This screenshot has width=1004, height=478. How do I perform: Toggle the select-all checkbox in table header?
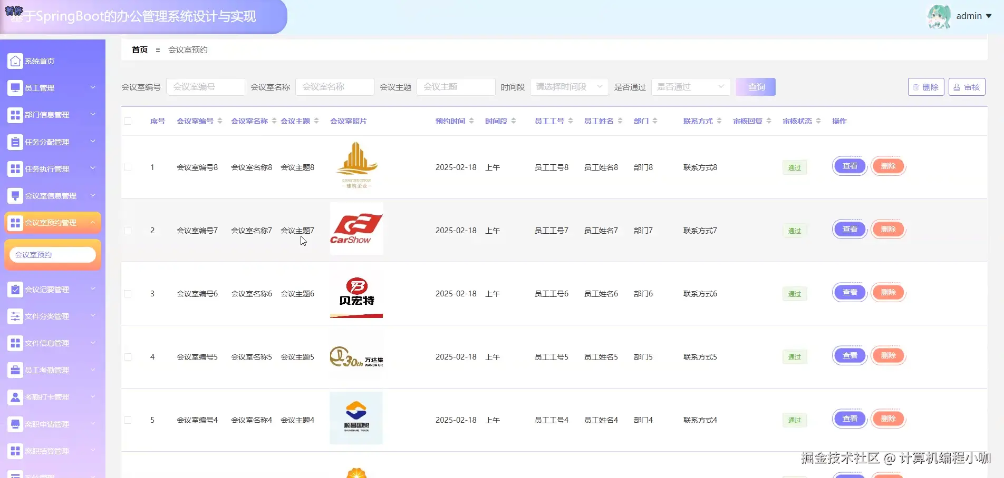(128, 121)
